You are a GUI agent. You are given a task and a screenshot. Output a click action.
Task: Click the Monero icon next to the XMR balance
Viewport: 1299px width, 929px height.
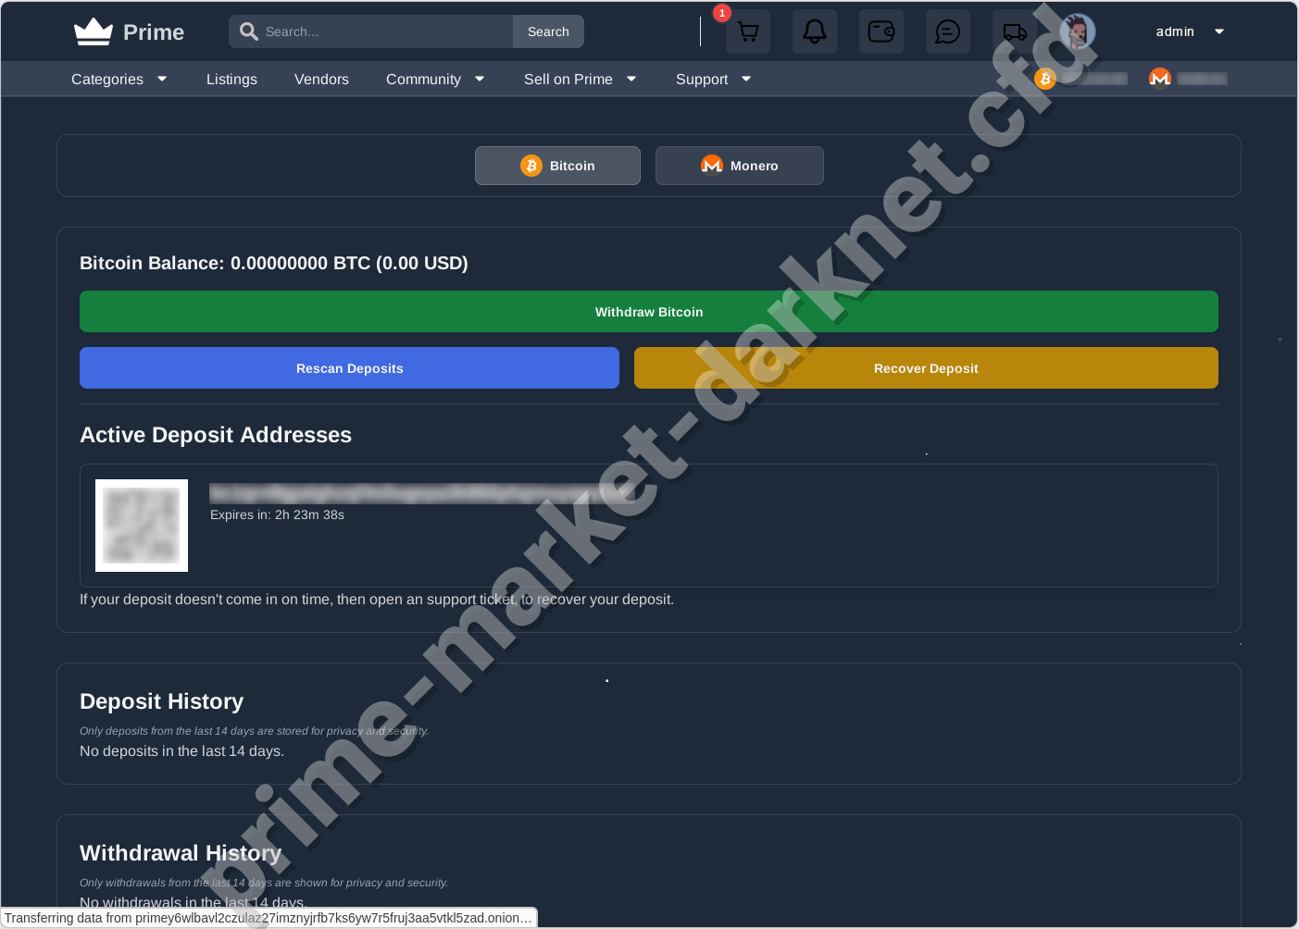coord(1160,78)
